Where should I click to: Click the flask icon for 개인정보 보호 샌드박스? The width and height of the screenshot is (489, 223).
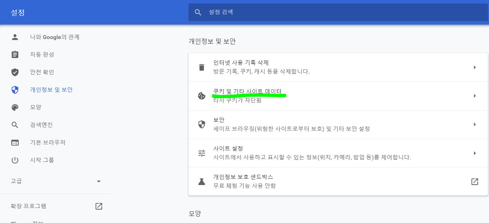click(202, 181)
